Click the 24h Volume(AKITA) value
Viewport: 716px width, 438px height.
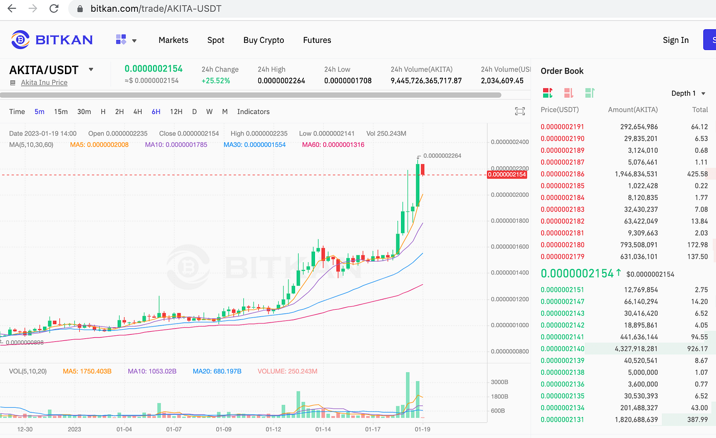[426, 81]
